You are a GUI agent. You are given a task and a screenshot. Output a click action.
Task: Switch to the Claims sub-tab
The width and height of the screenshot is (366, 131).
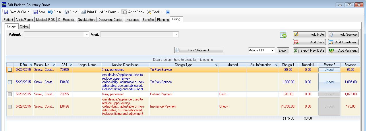pos(24,27)
